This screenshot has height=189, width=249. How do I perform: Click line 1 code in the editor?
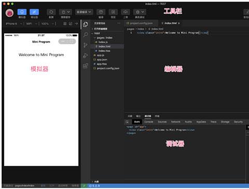(173, 33)
